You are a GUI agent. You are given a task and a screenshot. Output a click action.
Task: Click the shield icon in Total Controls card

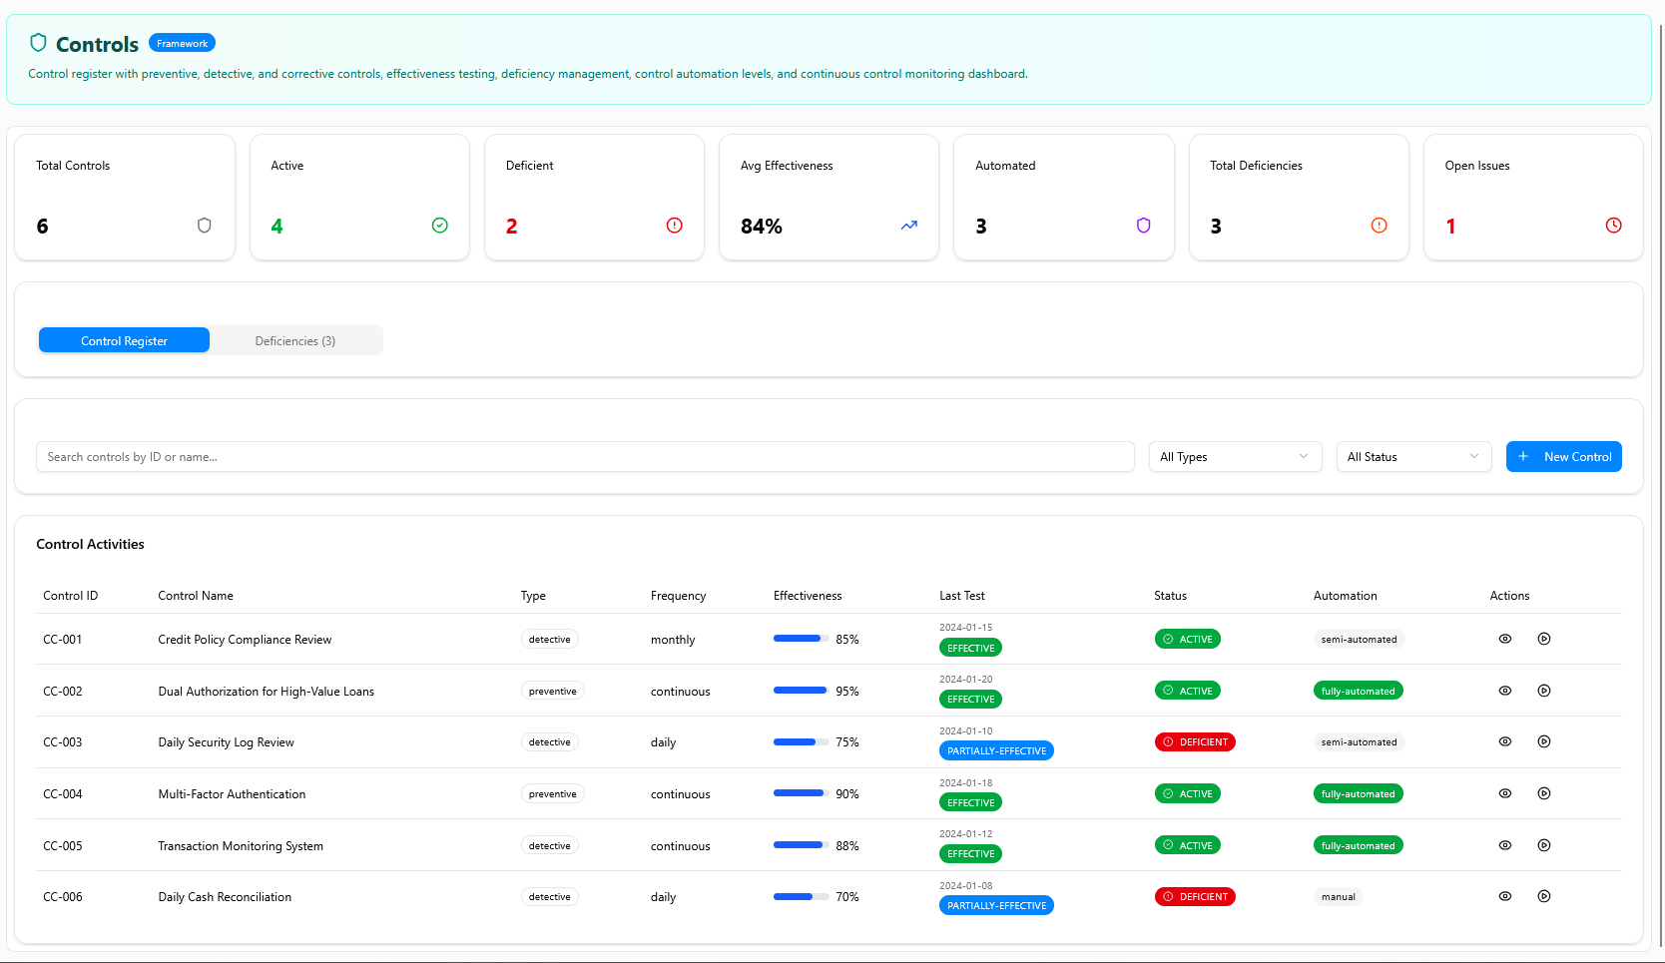pyautogui.click(x=205, y=226)
